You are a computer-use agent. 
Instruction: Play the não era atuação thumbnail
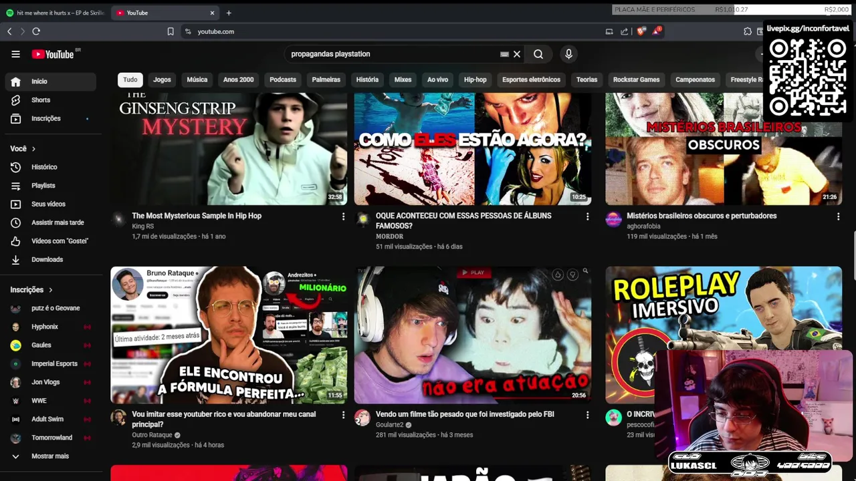(473, 335)
